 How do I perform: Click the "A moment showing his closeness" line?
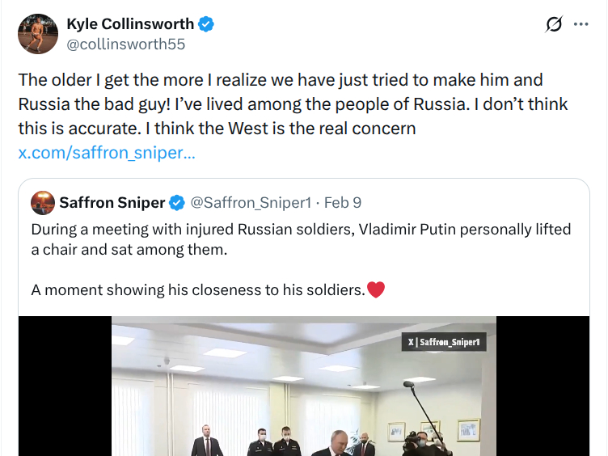click(198, 289)
